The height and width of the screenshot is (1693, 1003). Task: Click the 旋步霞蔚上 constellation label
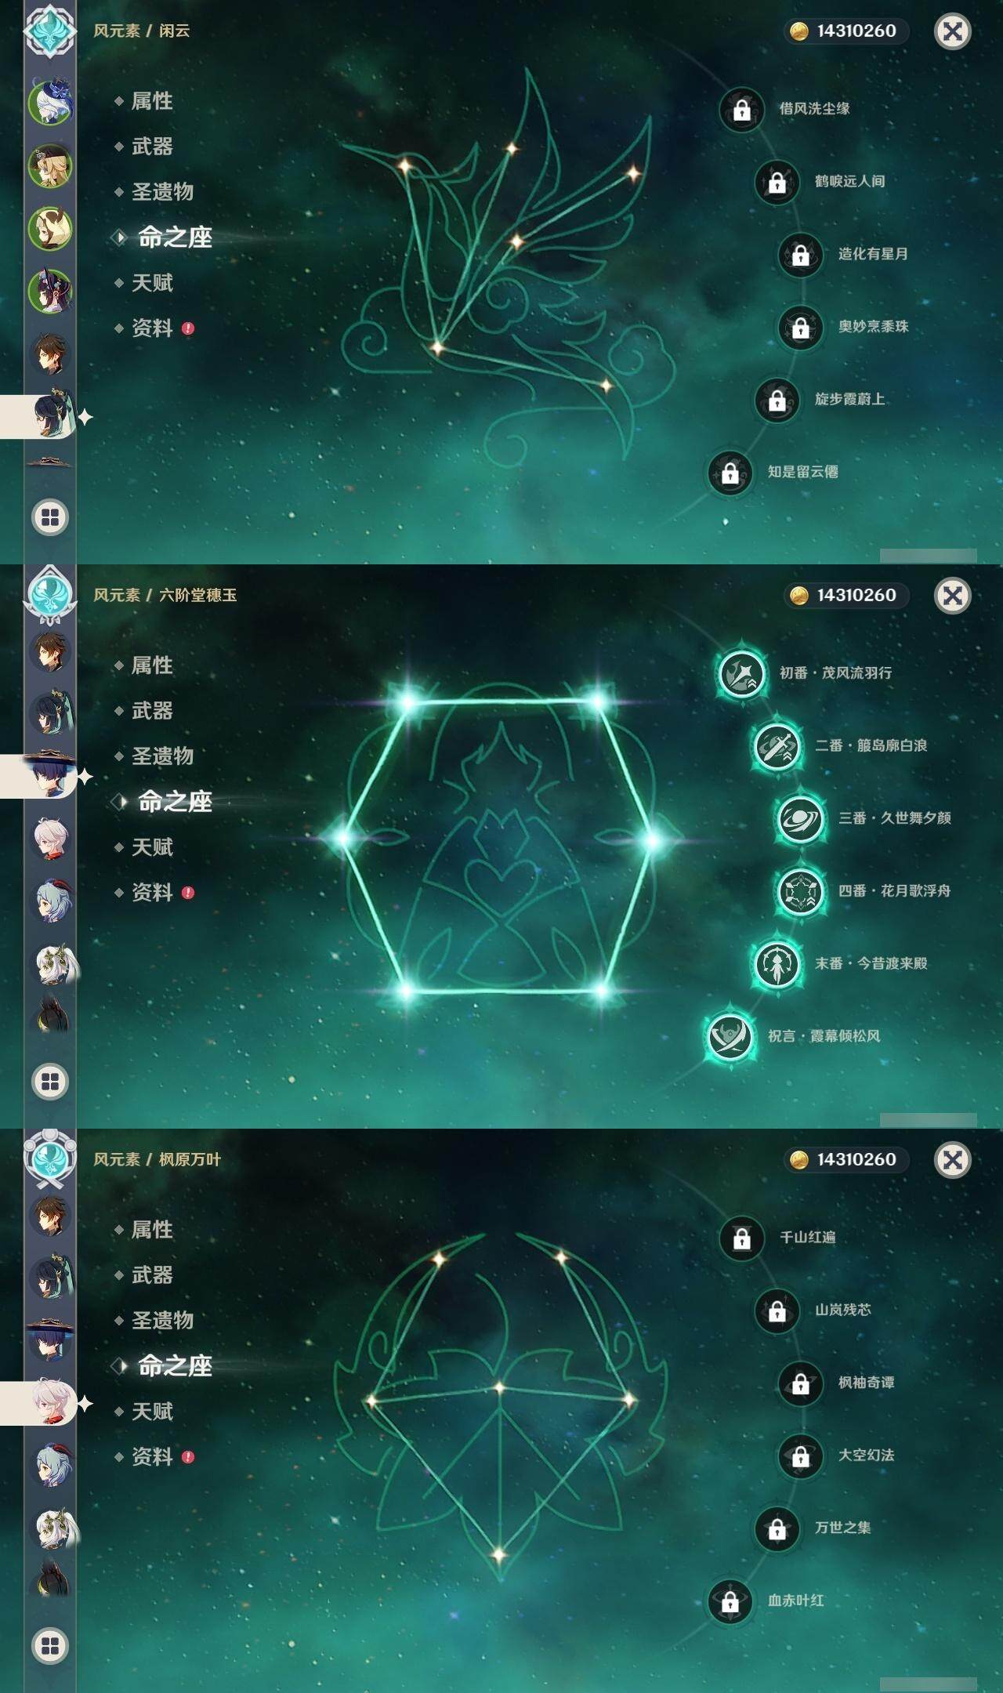(850, 399)
